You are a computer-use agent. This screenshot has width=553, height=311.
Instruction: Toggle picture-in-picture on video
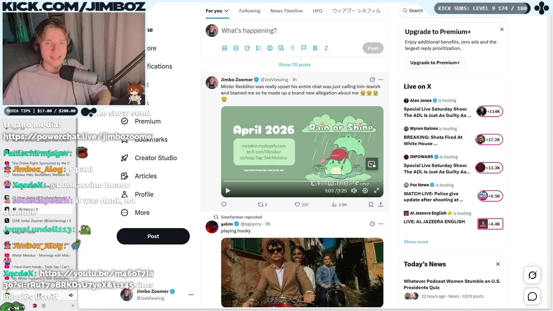[x=372, y=164]
